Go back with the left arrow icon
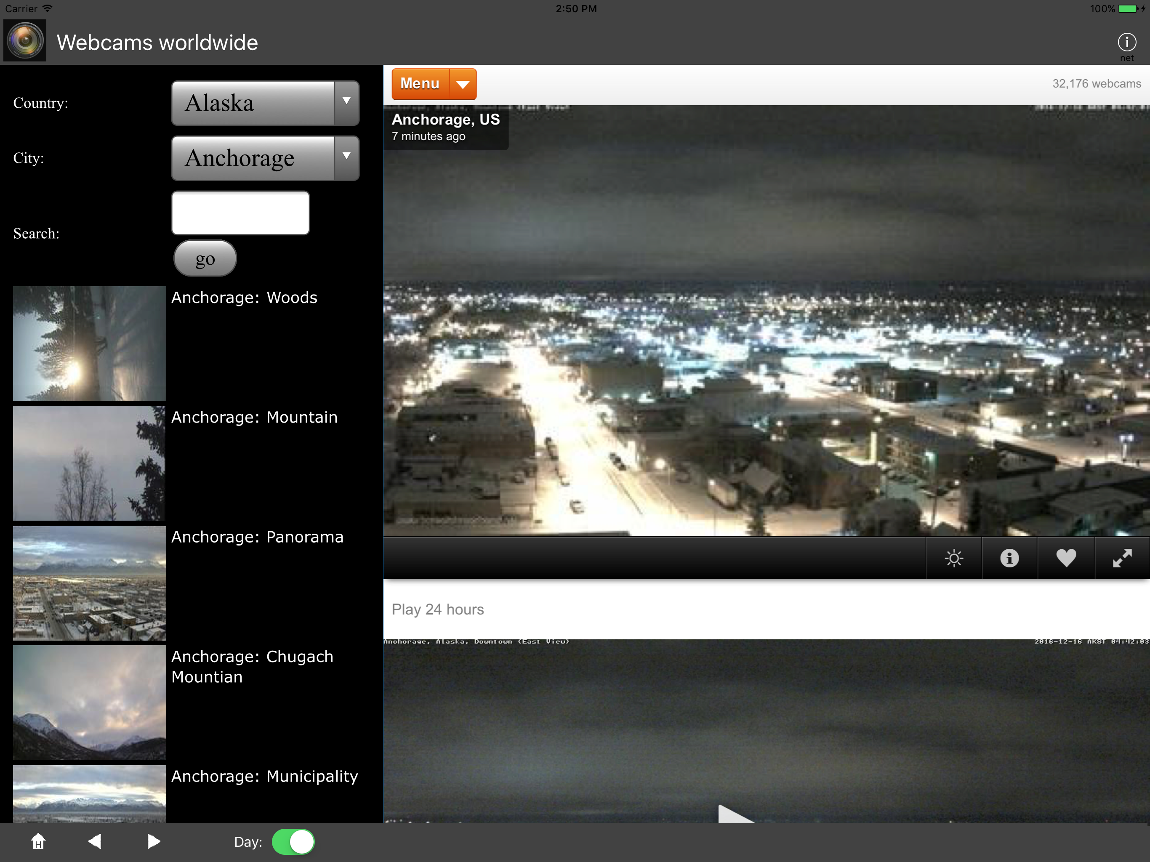This screenshot has height=862, width=1150. [x=95, y=841]
